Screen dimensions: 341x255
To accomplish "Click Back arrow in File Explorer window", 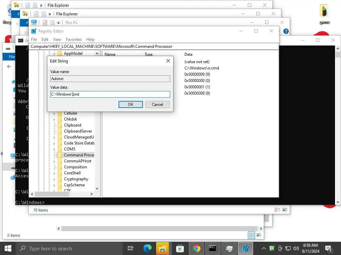I will pos(9,66).
